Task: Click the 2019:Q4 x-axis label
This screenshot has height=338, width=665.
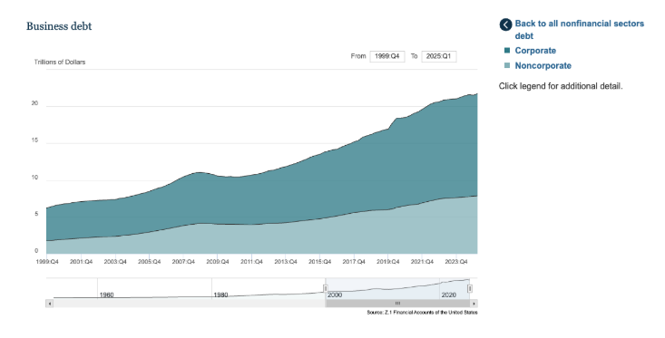Action: coord(387,262)
